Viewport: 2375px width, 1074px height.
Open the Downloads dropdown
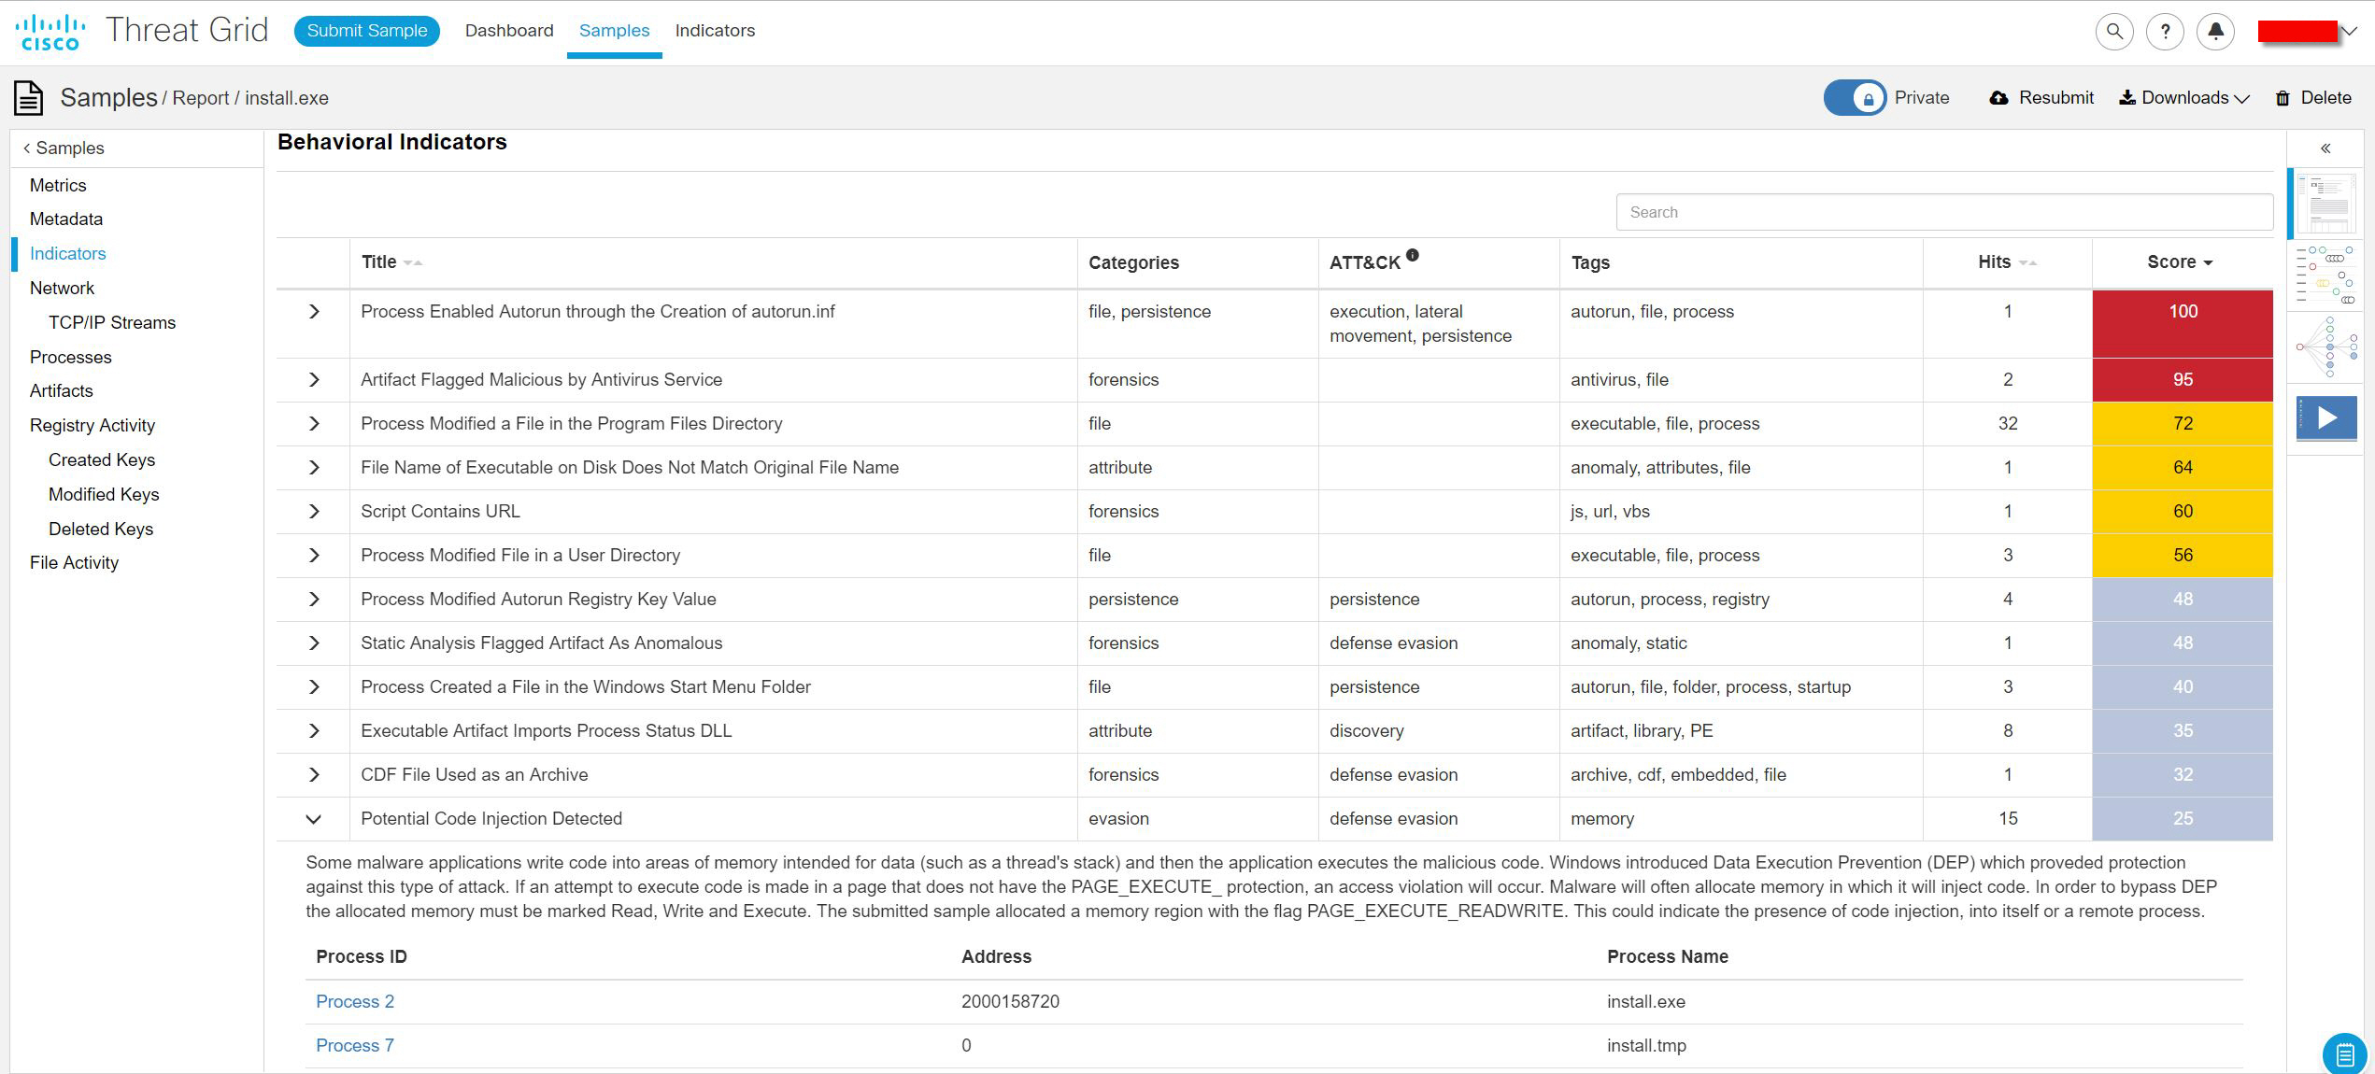2183,98
